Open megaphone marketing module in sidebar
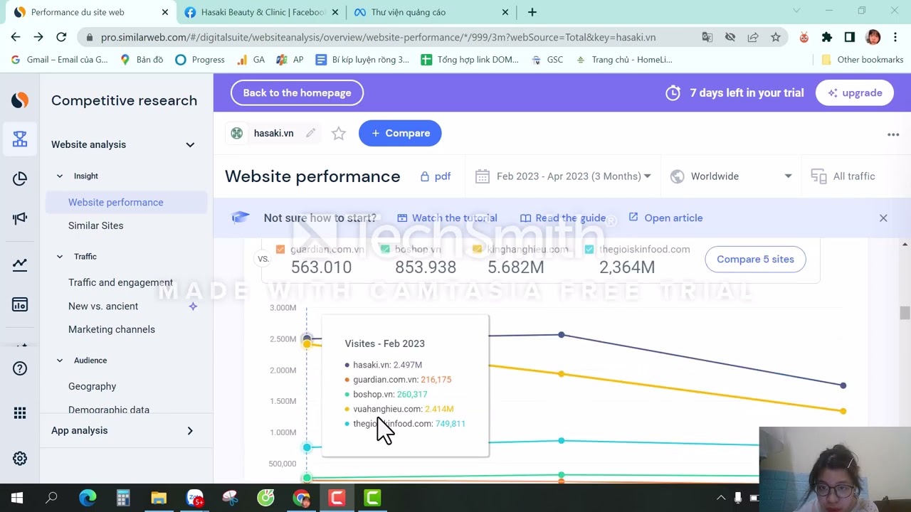The image size is (911, 512). [x=20, y=218]
